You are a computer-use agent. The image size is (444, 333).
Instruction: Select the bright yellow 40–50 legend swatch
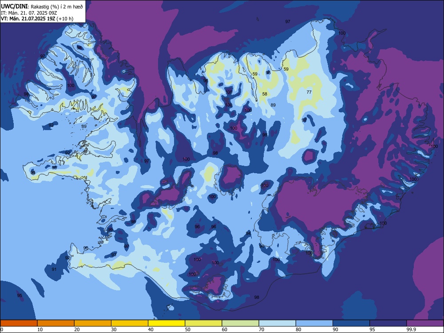[166, 323]
